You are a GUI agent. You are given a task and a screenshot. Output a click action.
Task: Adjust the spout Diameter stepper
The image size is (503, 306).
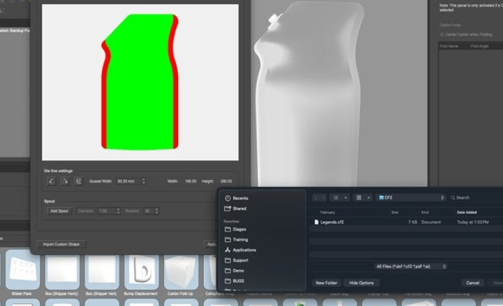118,211
